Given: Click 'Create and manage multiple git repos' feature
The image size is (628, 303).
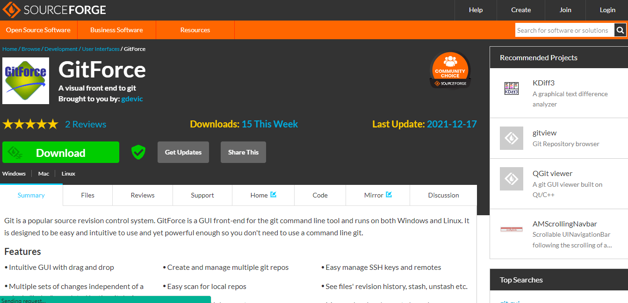Looking at the screenshot, I should point(228,268).
